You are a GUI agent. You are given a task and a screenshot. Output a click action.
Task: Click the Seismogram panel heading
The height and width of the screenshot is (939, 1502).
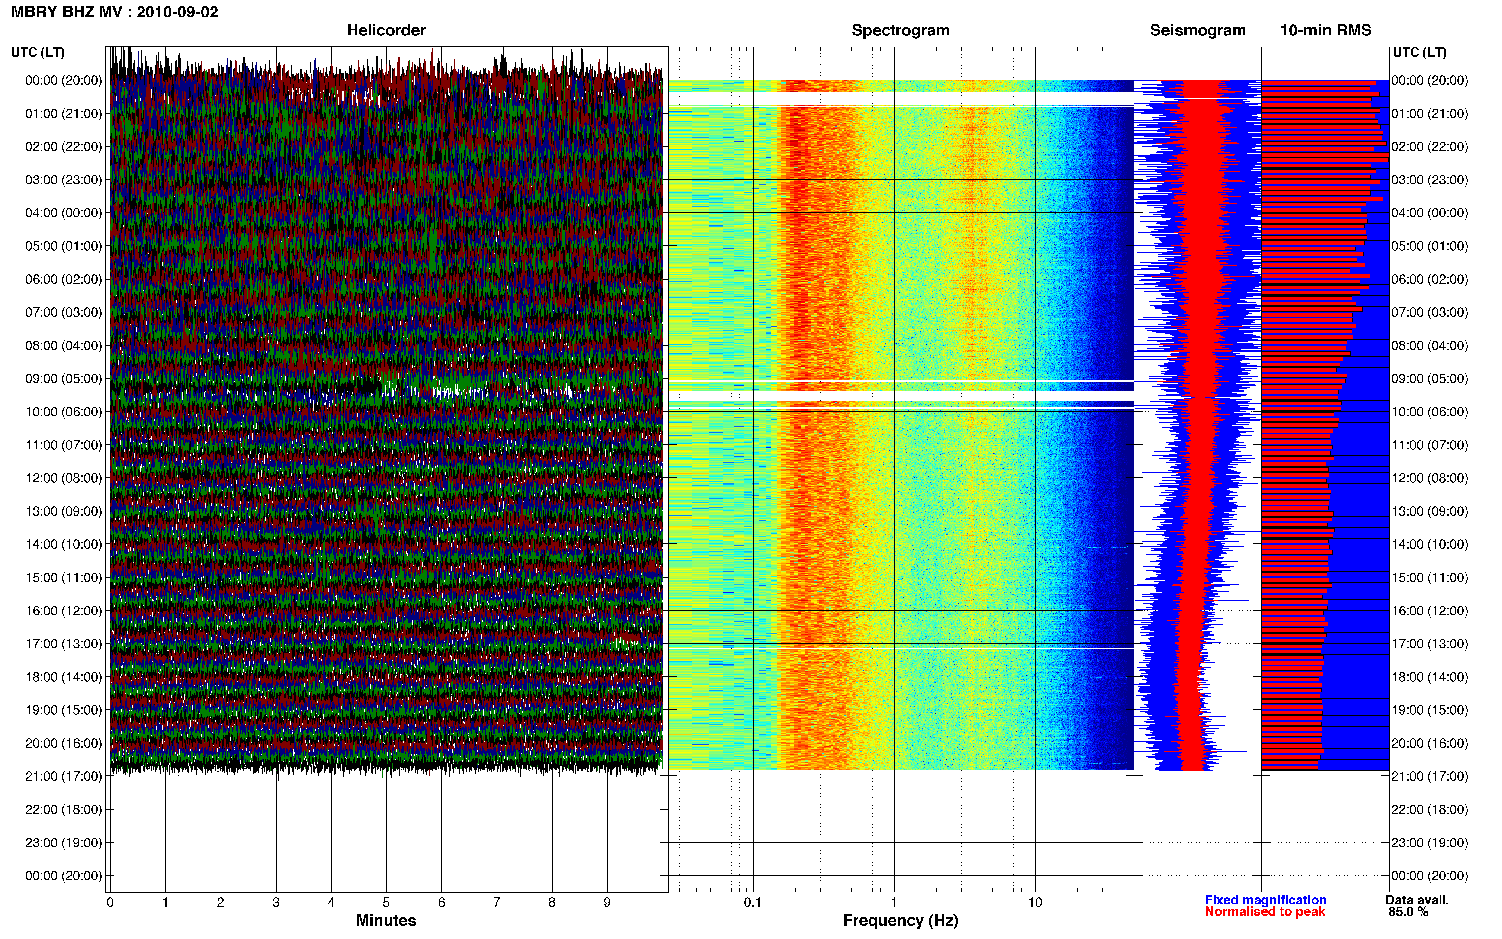click(1198, 30)
